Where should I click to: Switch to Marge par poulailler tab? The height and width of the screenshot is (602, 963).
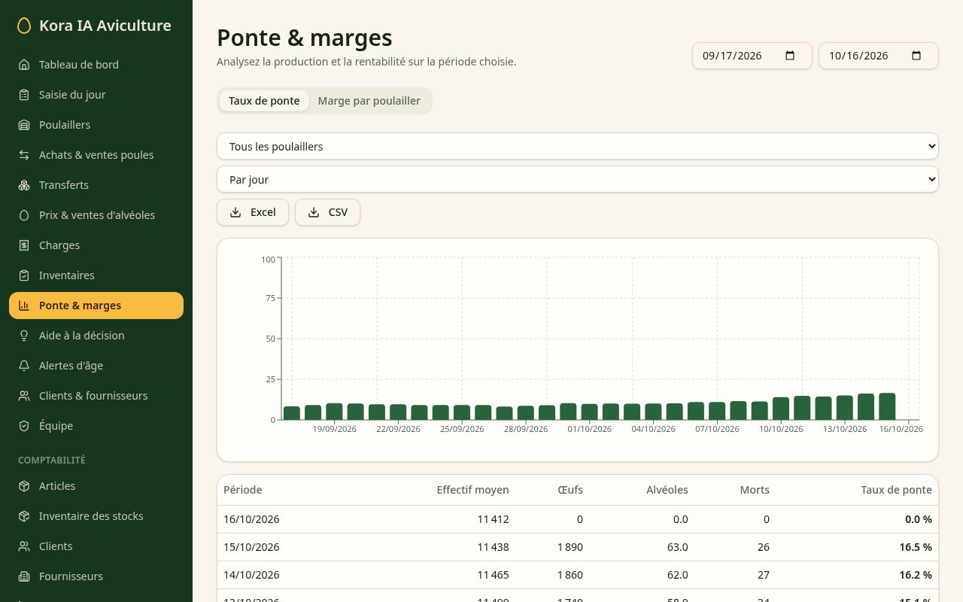pyautogui.click(x=369, y=101)
